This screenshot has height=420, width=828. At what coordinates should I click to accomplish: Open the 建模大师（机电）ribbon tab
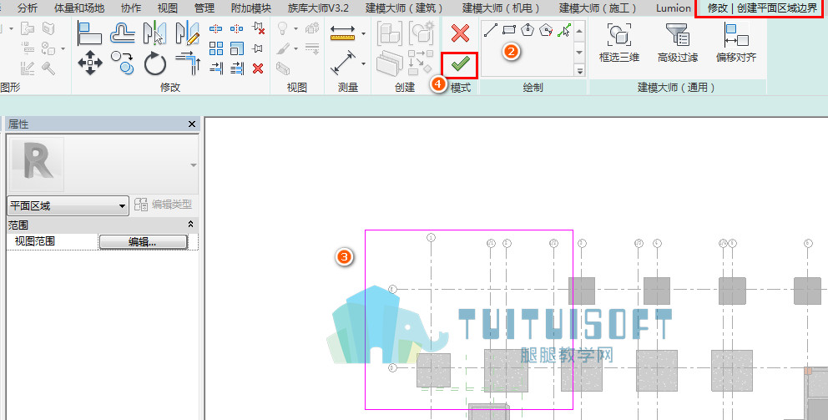(x=502, y=8)
